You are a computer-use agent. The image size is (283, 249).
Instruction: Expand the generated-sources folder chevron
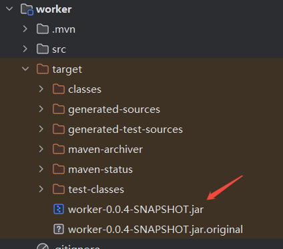[x=41, y=109]
